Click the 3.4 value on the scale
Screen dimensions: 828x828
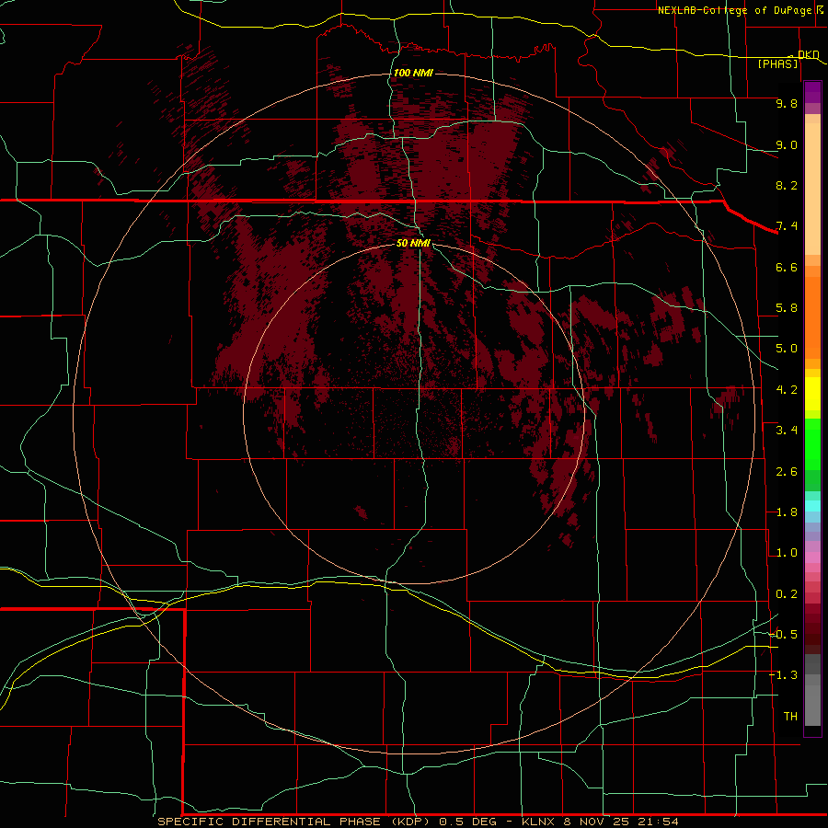[787, 431]
